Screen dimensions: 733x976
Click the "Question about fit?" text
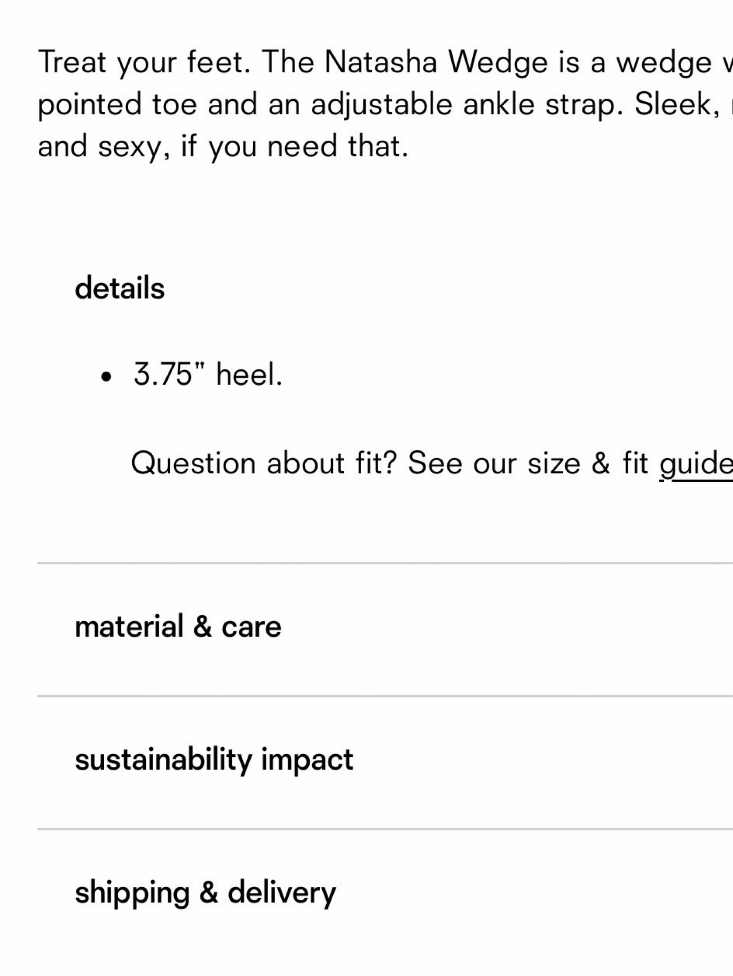point(264,463)
